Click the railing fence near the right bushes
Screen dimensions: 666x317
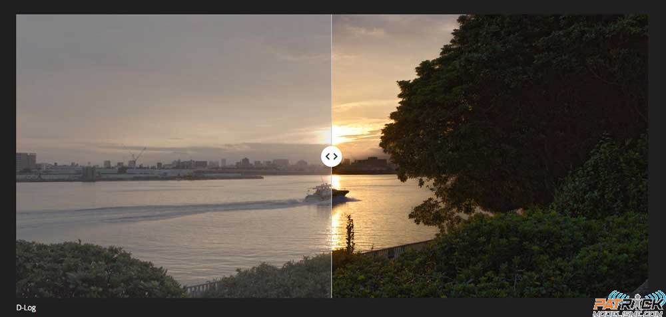tap(397, 249)
